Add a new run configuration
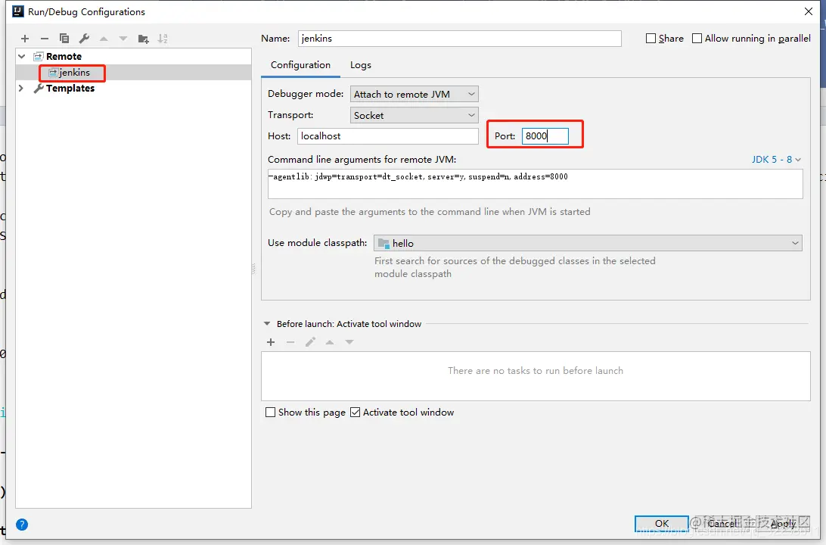 (x=25, y=39)
